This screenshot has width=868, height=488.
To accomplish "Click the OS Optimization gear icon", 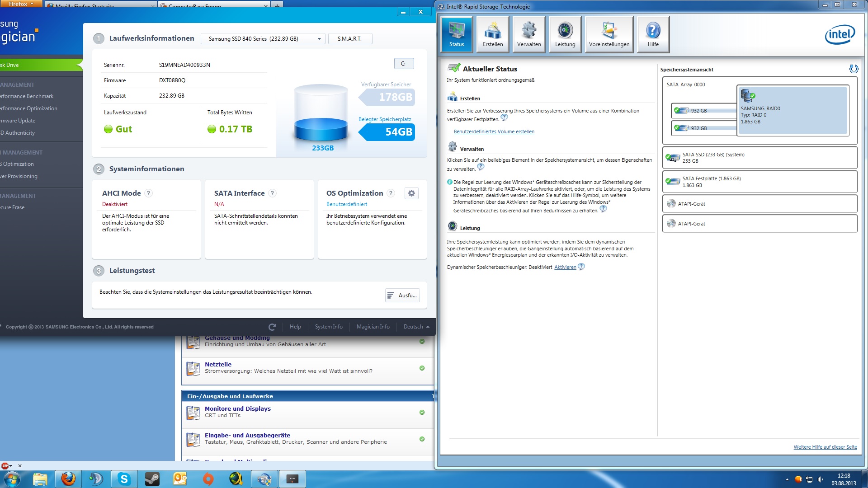I will 411,193.
